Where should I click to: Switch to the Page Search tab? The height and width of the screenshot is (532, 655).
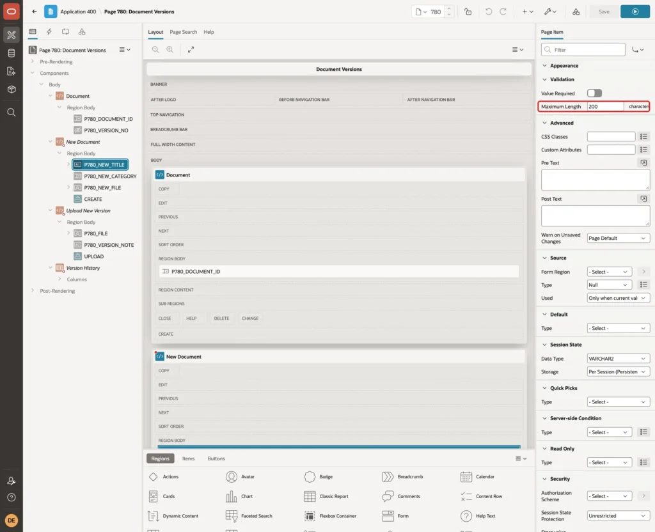coord(183,32)
